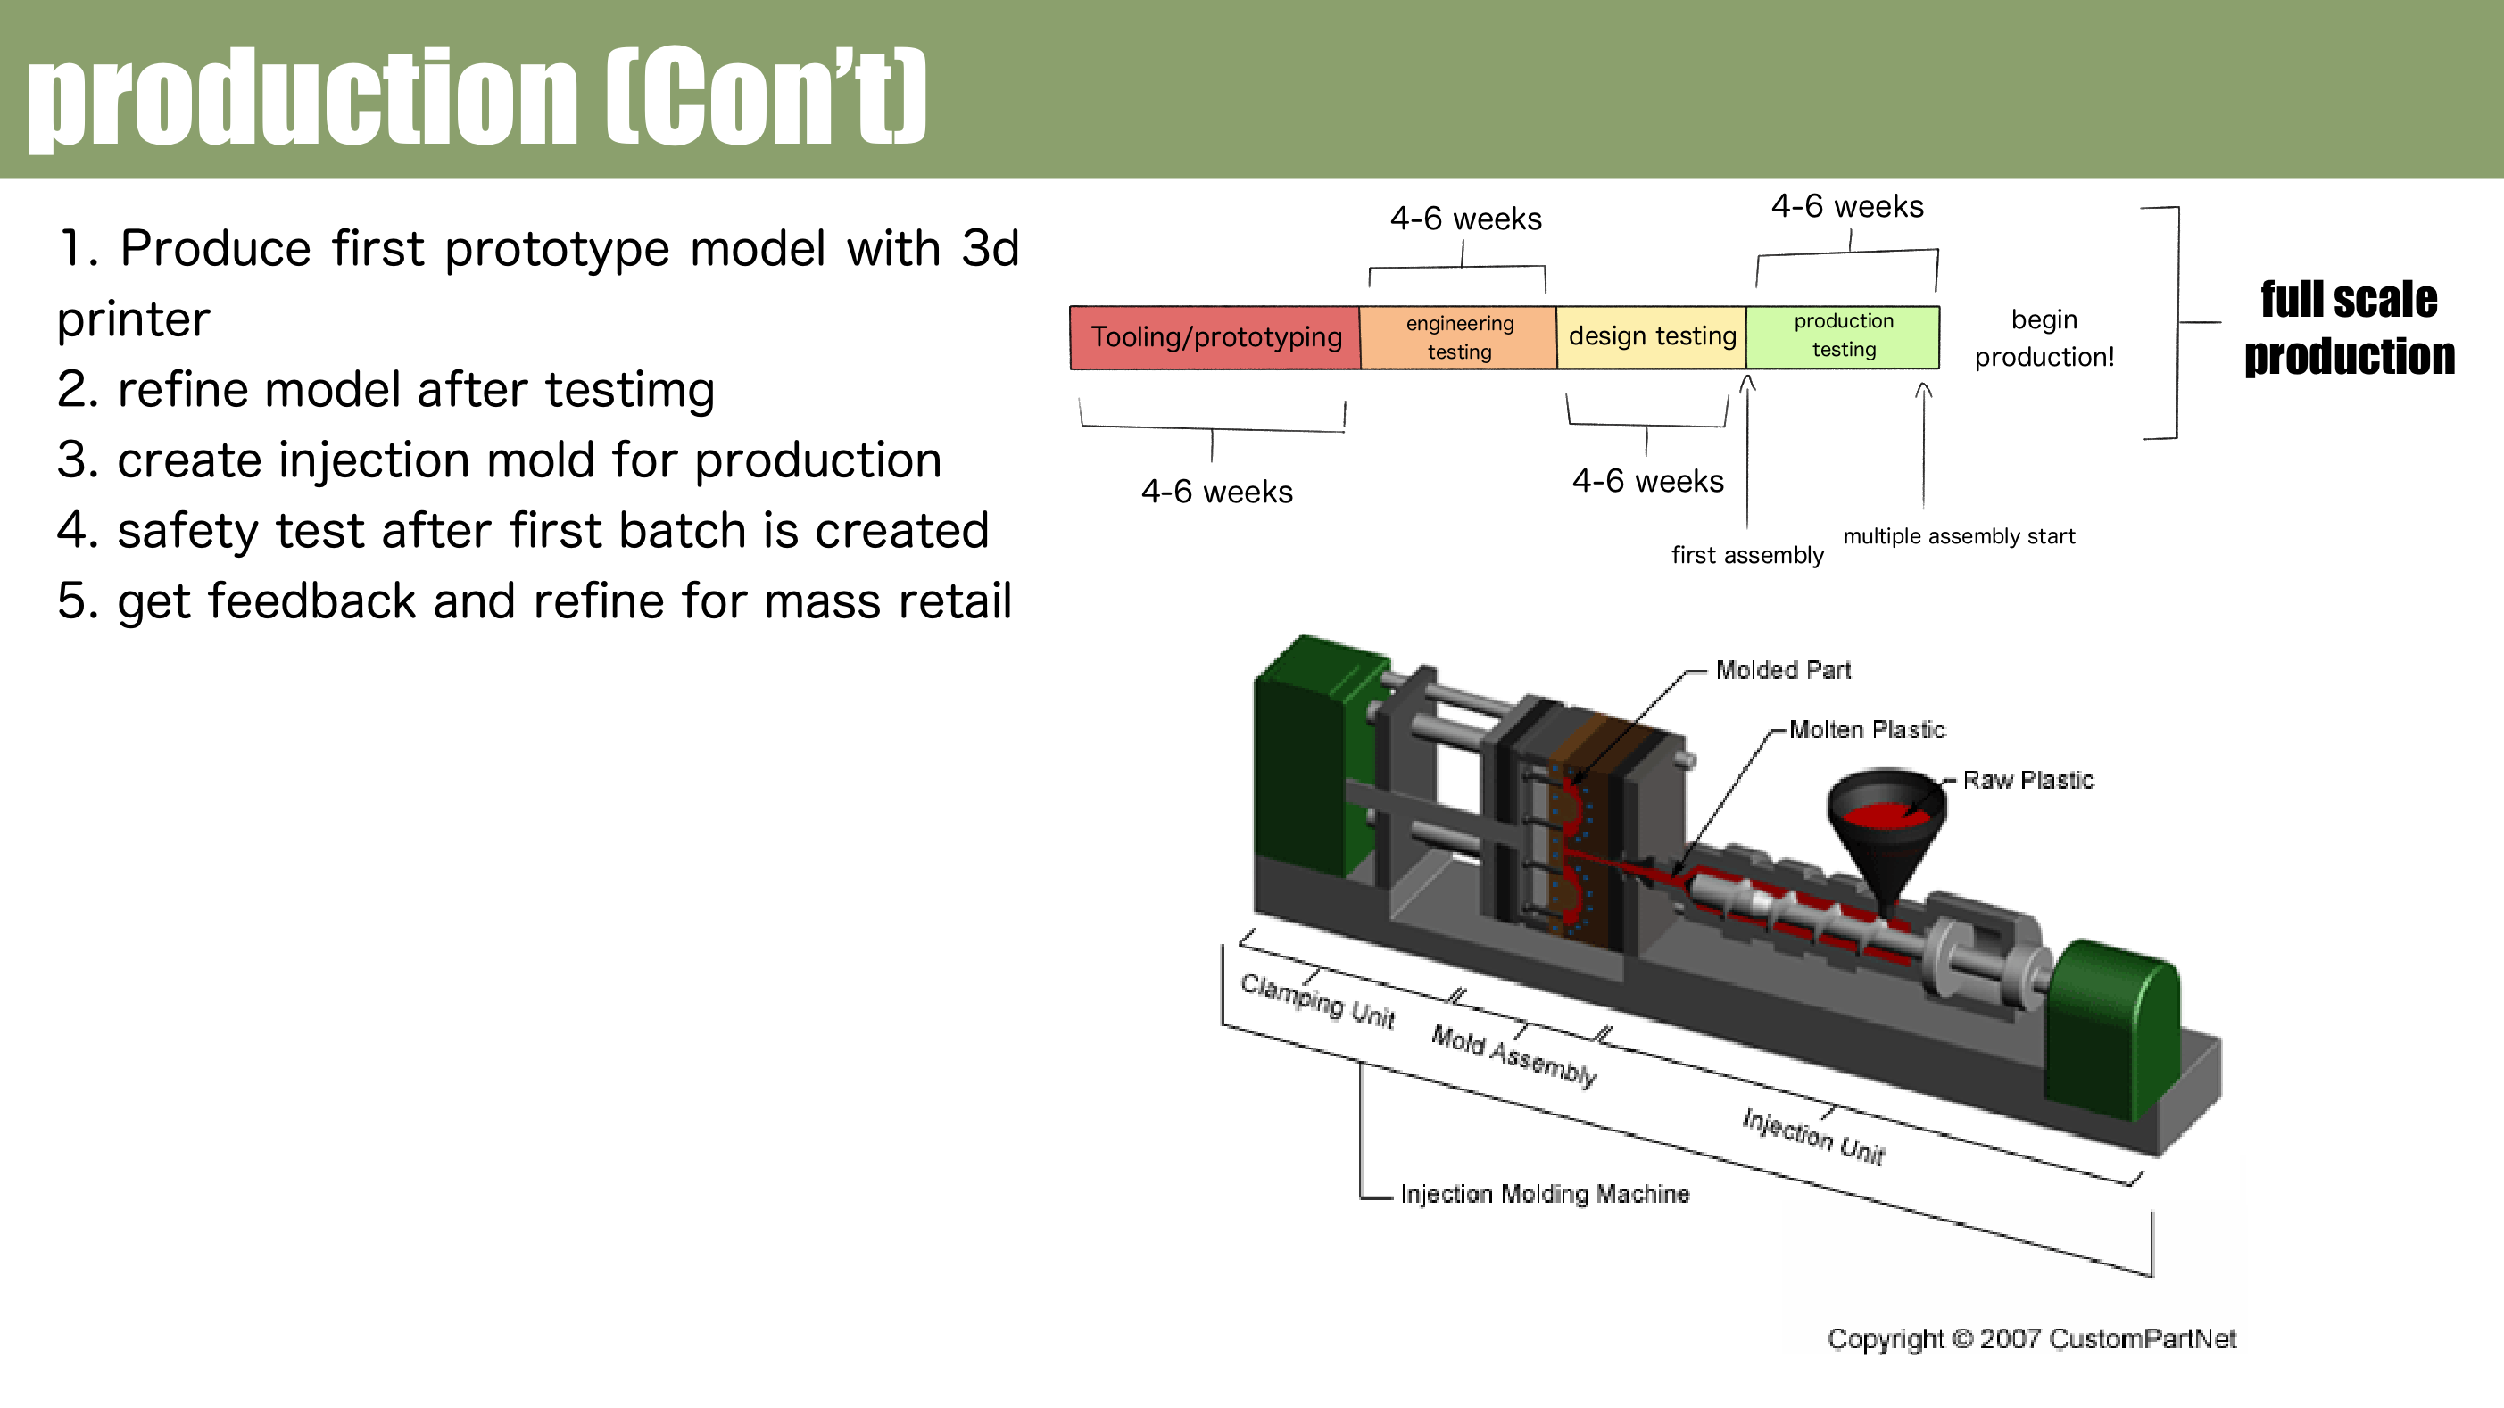The height and width of the screenshot is (1408, 2504).
Task: Click the red Tooling/prototyping timeline block
Action: point(1215,337)
